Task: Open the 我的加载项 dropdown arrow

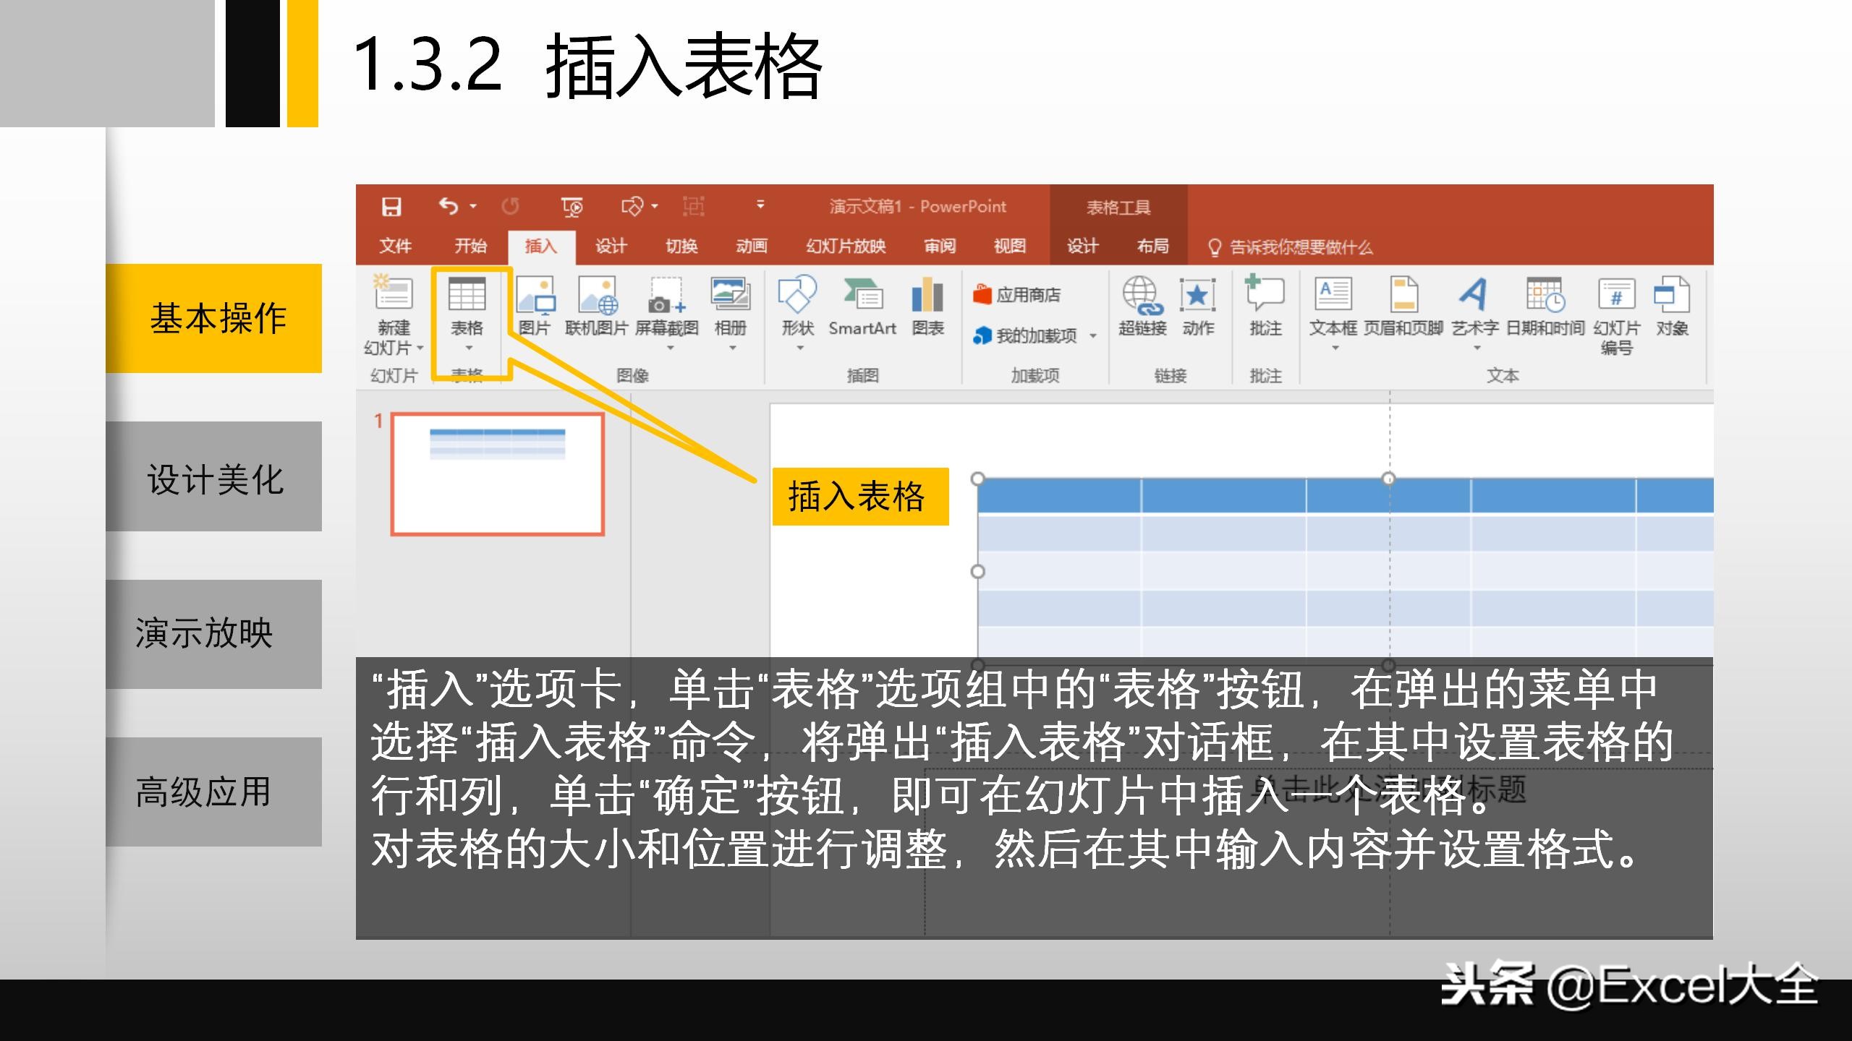Action: point(1092,335)
